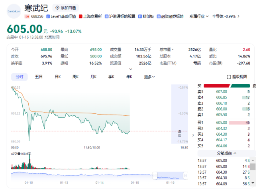
Task: Click the red buy ratio bar
Action: (217, 86)
